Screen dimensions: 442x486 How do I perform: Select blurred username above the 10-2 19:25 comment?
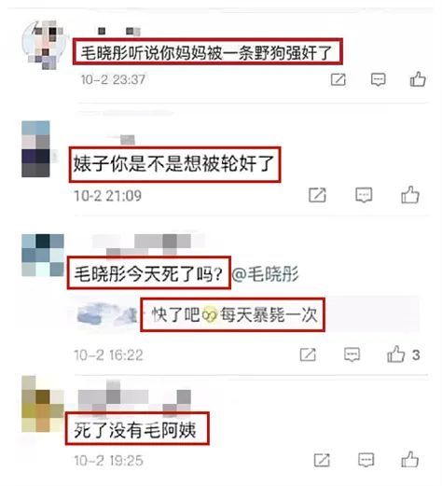pos(134,397)
